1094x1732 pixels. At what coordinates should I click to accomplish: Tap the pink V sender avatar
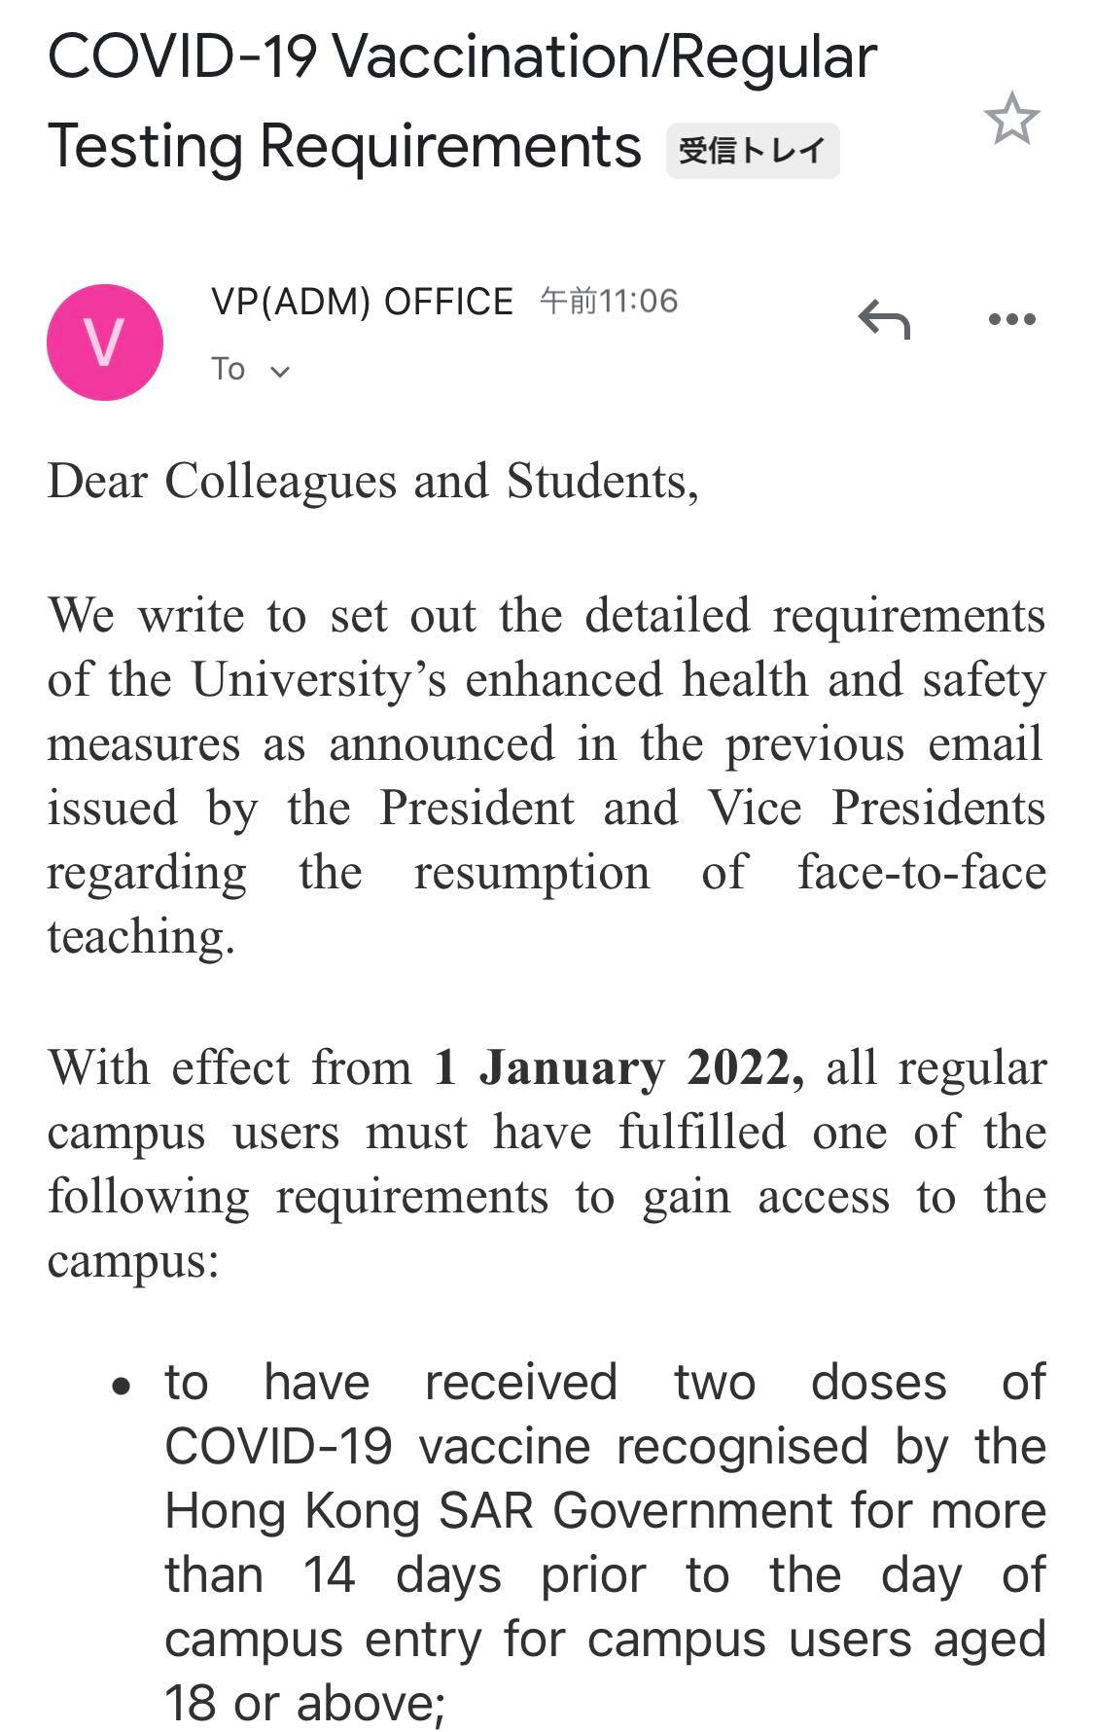click(105, 342)
